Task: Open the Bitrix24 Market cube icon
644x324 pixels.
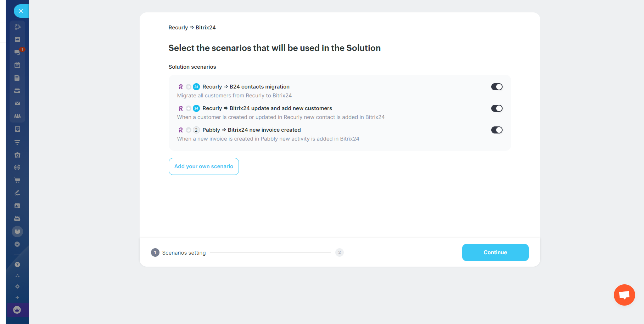Action: [x=17, y=231]
